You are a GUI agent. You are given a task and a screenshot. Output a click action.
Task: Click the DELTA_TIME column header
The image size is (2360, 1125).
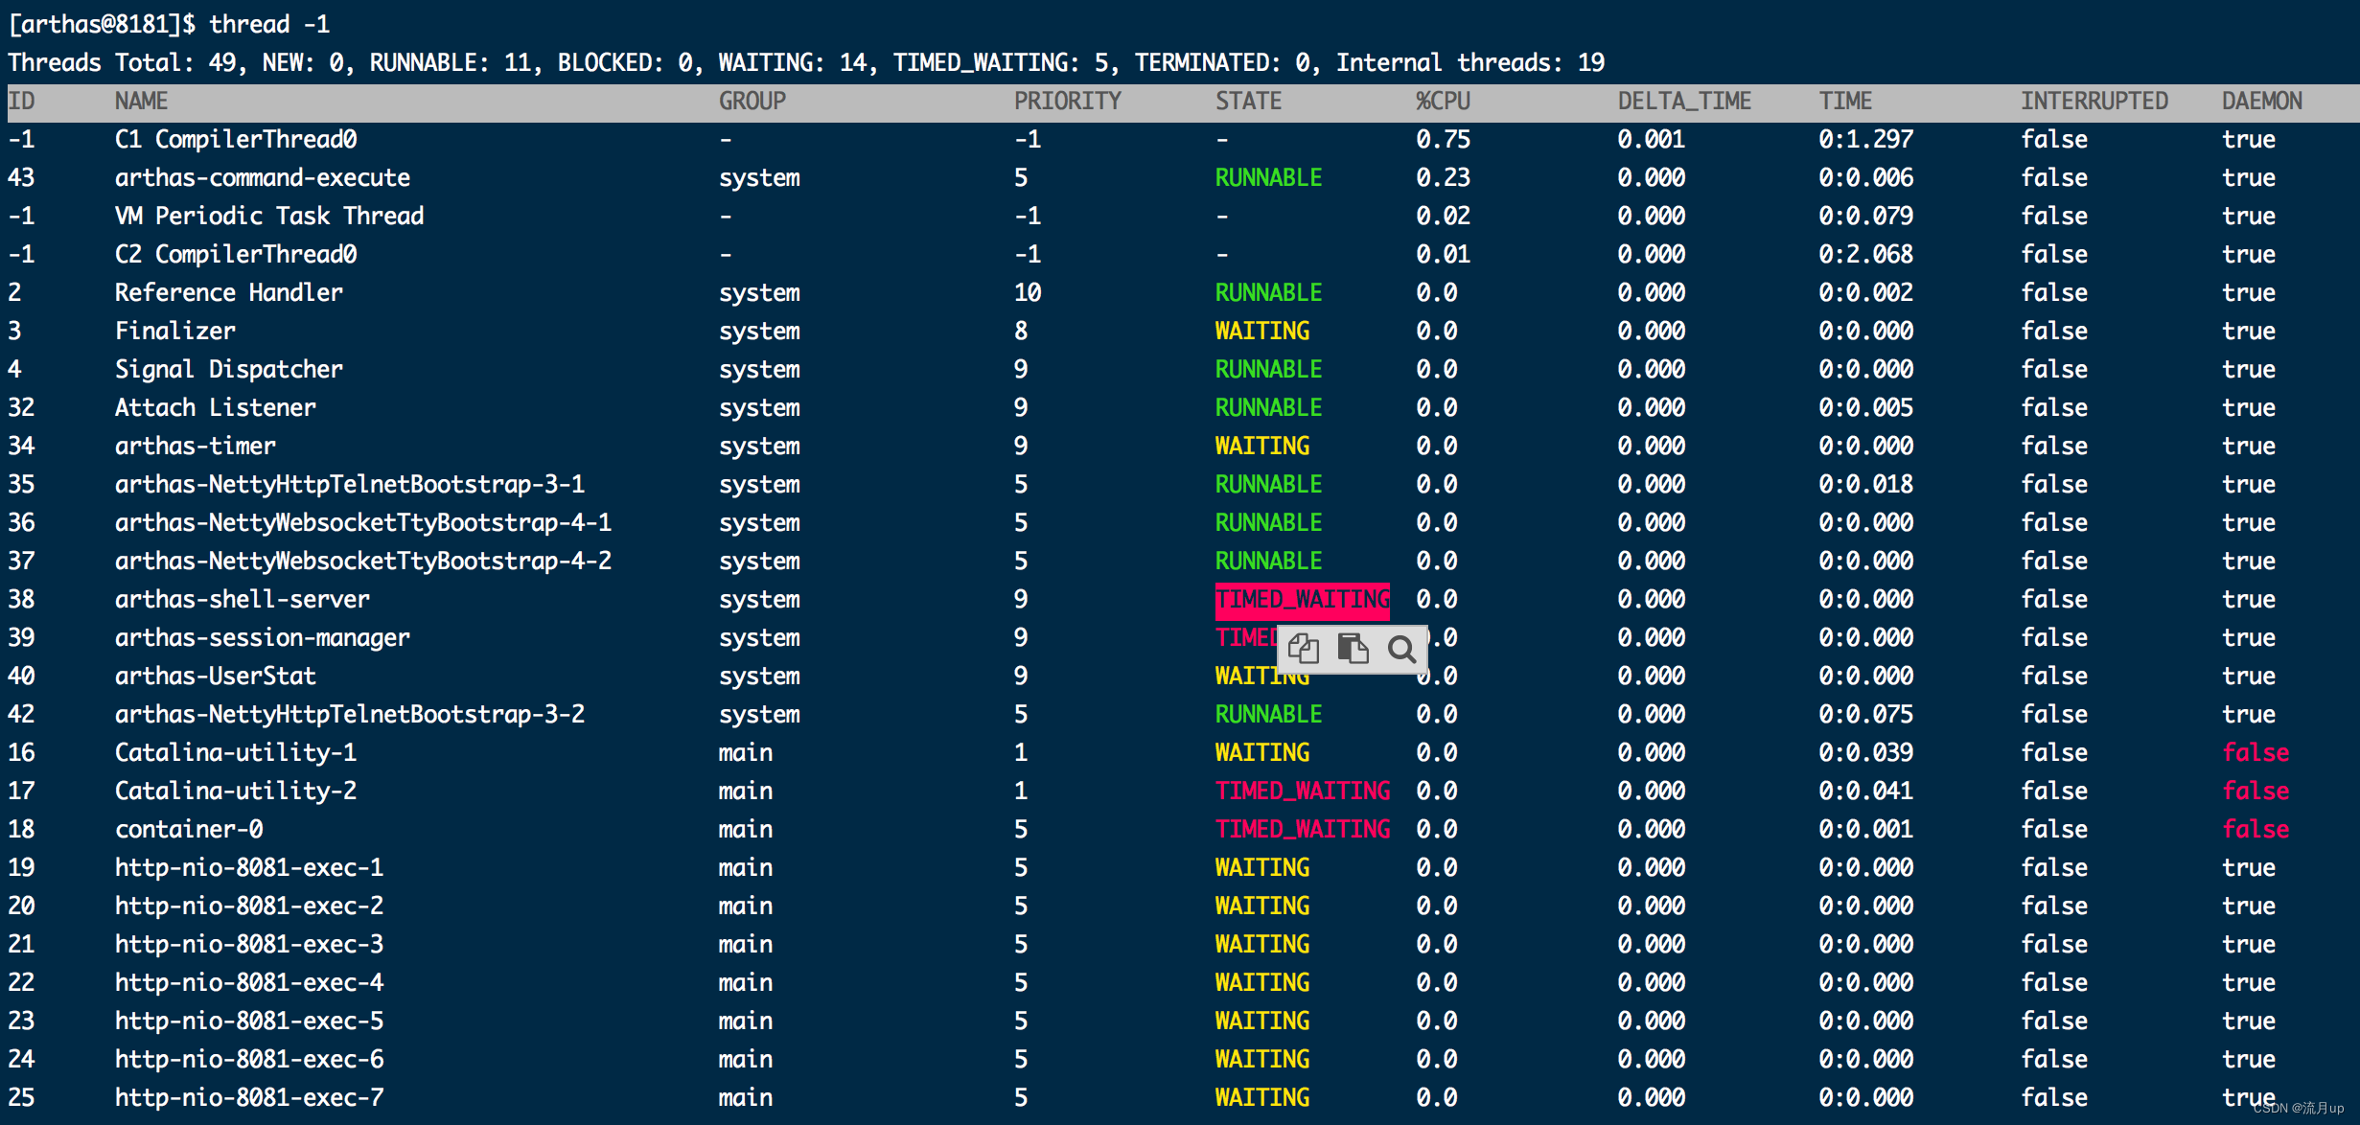1684,101
